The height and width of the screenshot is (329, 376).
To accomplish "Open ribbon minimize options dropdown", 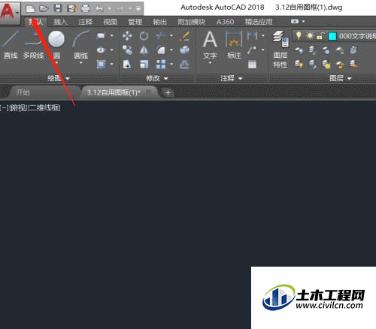I will click(x=304, y=22).
